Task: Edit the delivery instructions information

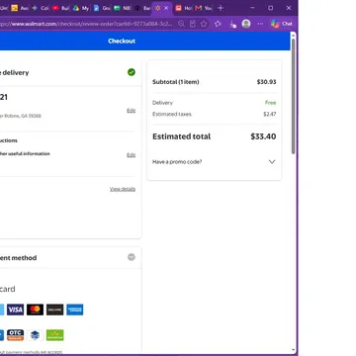Action: pos(132,155)
